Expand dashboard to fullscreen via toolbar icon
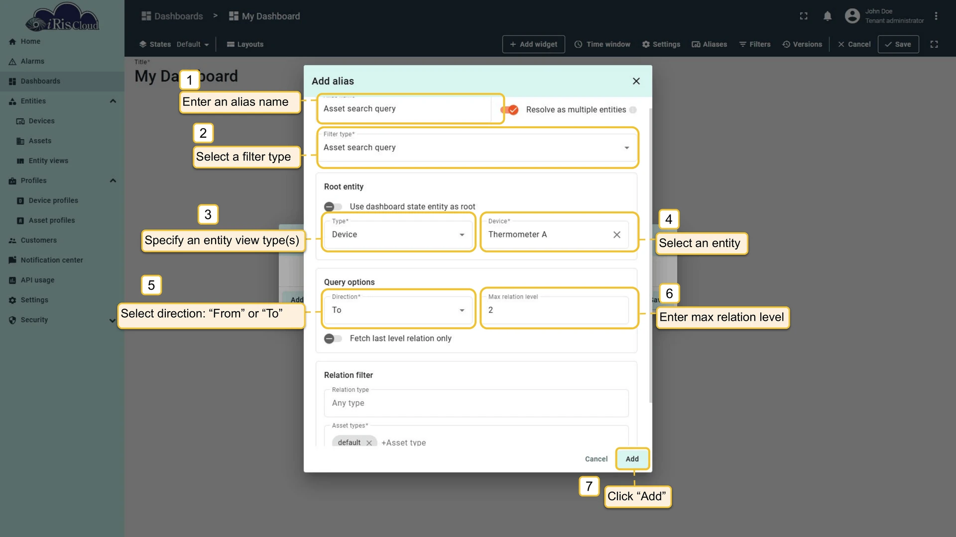This screenshot has width=956, height=537. [934, 44]
